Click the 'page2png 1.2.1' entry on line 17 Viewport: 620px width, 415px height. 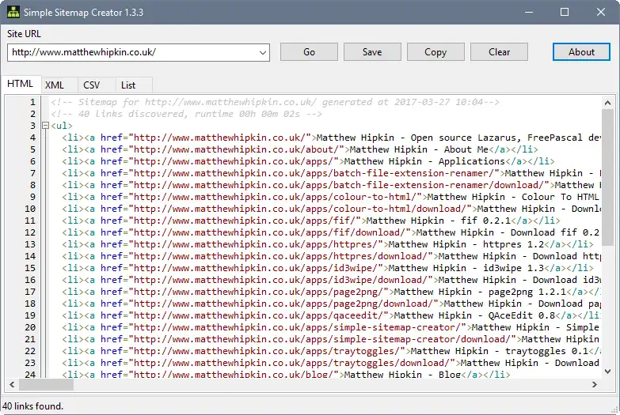tap(527, 292)
